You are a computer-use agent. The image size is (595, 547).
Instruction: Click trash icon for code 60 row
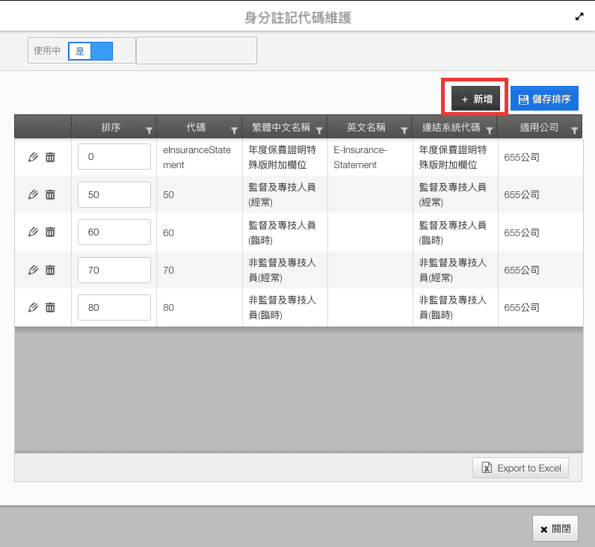[x=50, y=232]
